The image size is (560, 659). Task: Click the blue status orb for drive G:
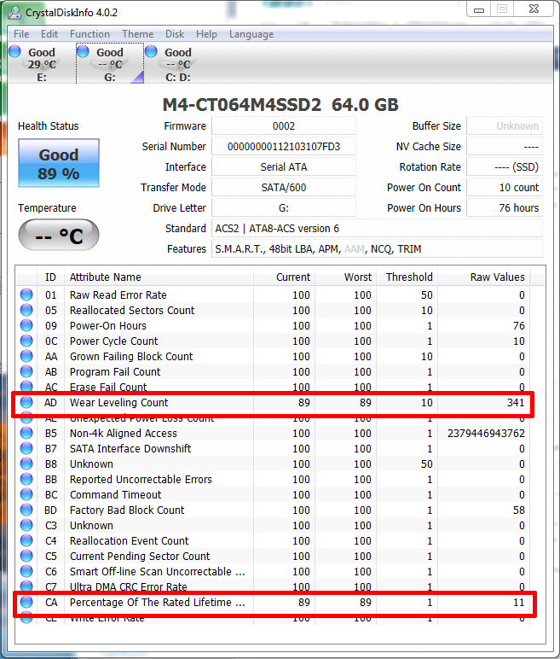click(84, 51)
